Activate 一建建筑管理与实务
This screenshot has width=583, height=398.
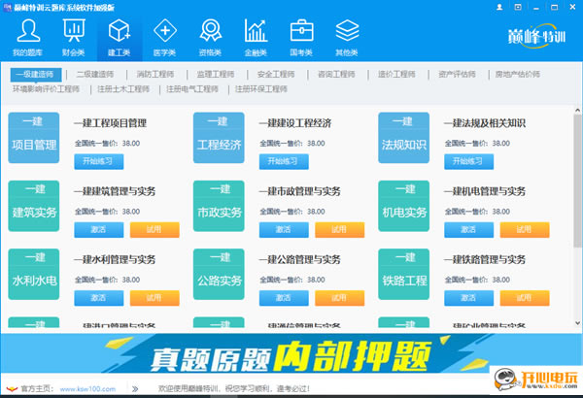[x=99, y=230]
